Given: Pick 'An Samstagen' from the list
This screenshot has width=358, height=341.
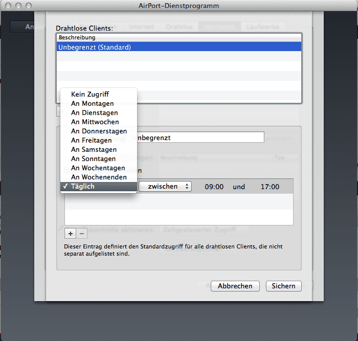Looking at the screenshot, I should tap(98, 149).
